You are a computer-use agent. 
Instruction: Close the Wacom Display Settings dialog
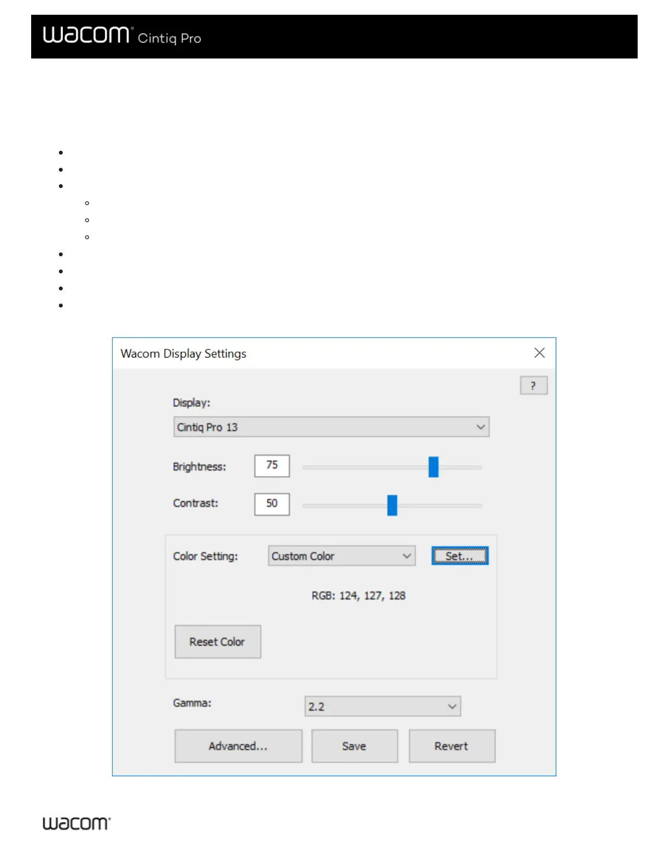(539, 353)
